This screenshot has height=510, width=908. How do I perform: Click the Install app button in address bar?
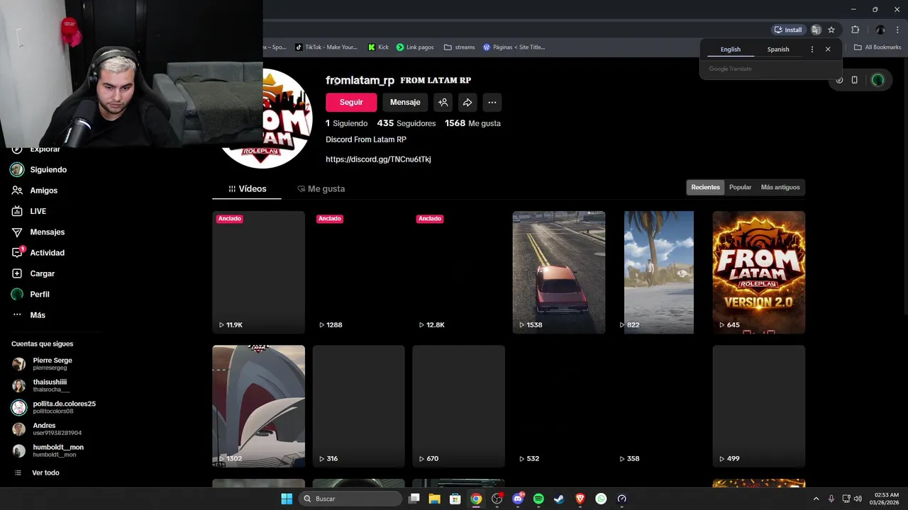788,30
